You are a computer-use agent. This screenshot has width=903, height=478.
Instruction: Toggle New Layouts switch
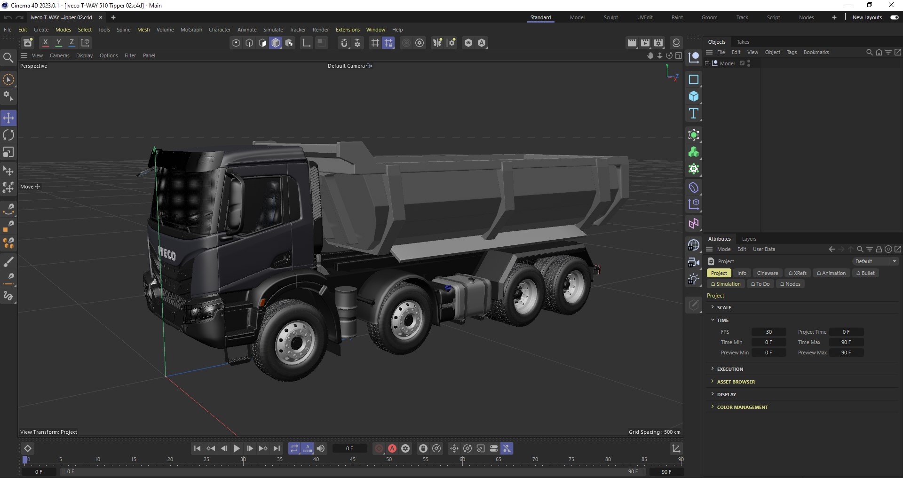(x=895, y=17)
